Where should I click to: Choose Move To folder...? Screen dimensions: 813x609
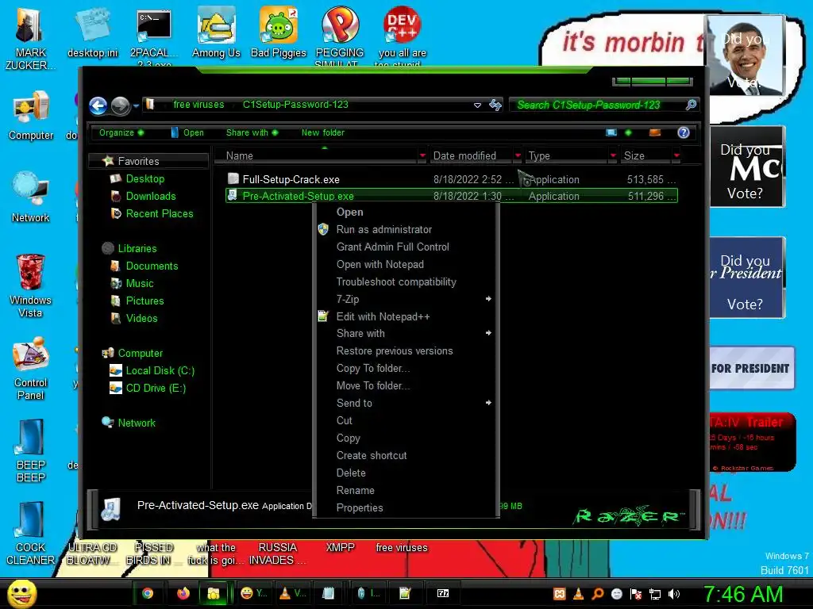373,386
